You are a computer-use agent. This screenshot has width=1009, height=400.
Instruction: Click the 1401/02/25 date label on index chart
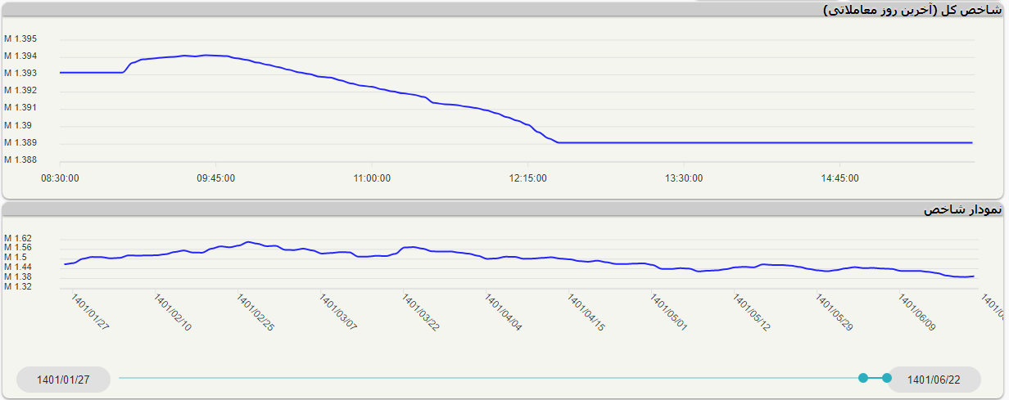pos(255,313)
